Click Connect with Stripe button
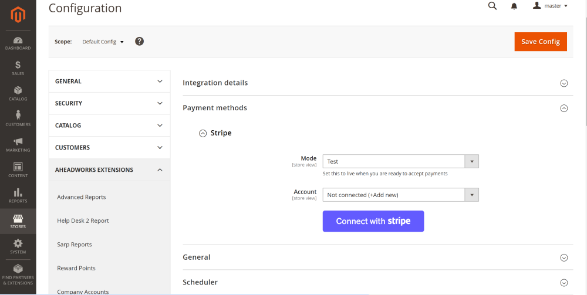587x295 pixels. (373, 221)
